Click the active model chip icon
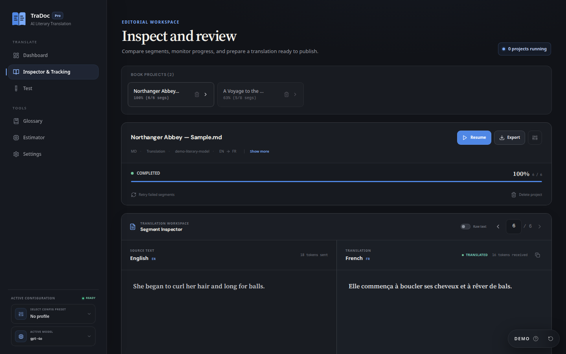The width and height of the screenshot is (566, 354). pos(21,336)
